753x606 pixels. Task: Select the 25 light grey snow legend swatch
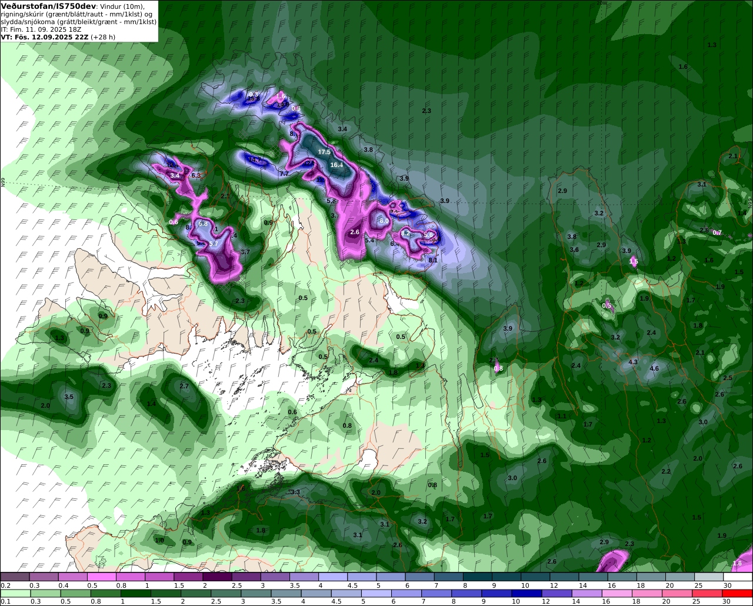tap(709, 577)
